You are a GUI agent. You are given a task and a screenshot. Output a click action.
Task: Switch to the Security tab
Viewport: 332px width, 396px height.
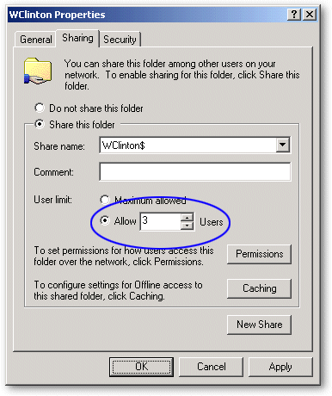coord(120,40)
